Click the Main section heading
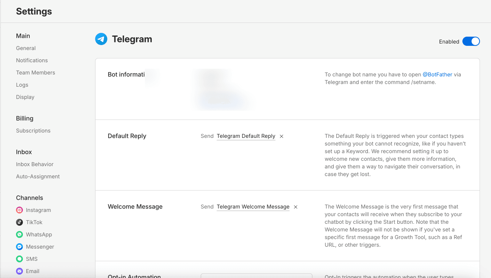 coord(23,36)
